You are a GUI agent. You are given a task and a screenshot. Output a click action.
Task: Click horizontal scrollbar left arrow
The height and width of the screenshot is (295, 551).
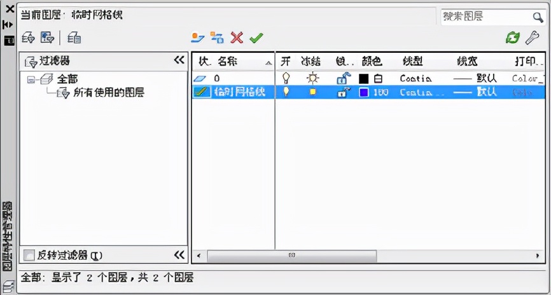tap(199, 256)
